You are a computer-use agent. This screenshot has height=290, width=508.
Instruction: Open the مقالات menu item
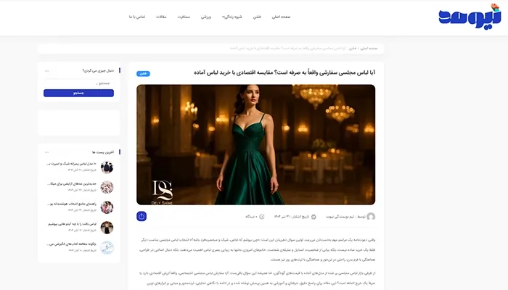161,17
